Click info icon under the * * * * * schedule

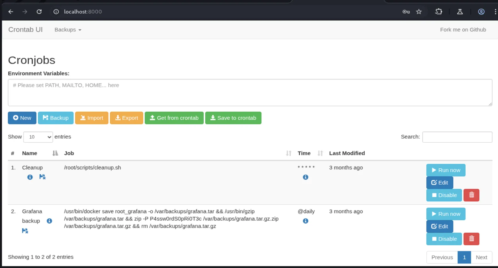305,177
